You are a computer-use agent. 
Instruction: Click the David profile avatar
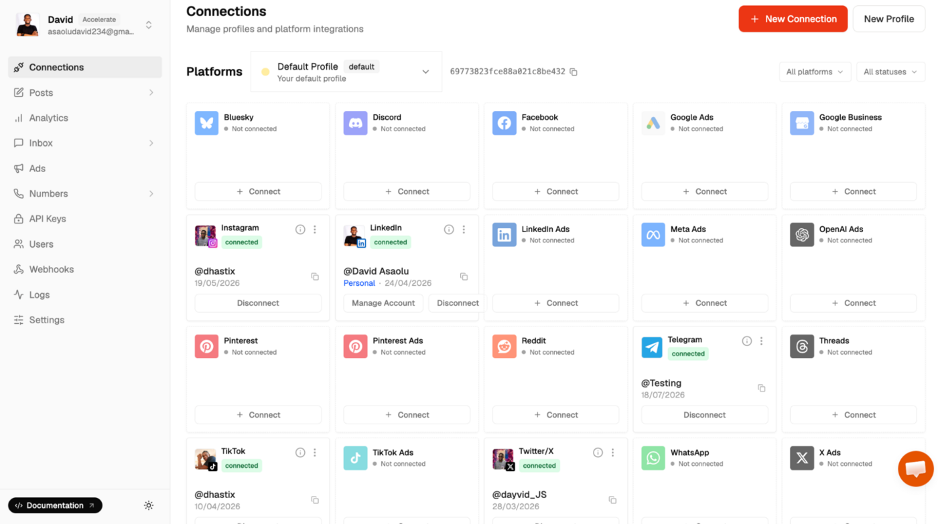tap(27, 25)
